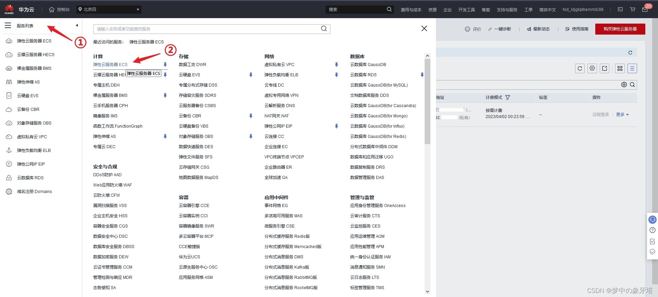Click the 云数据库 RDS sidebar icon

pos(9,178)
